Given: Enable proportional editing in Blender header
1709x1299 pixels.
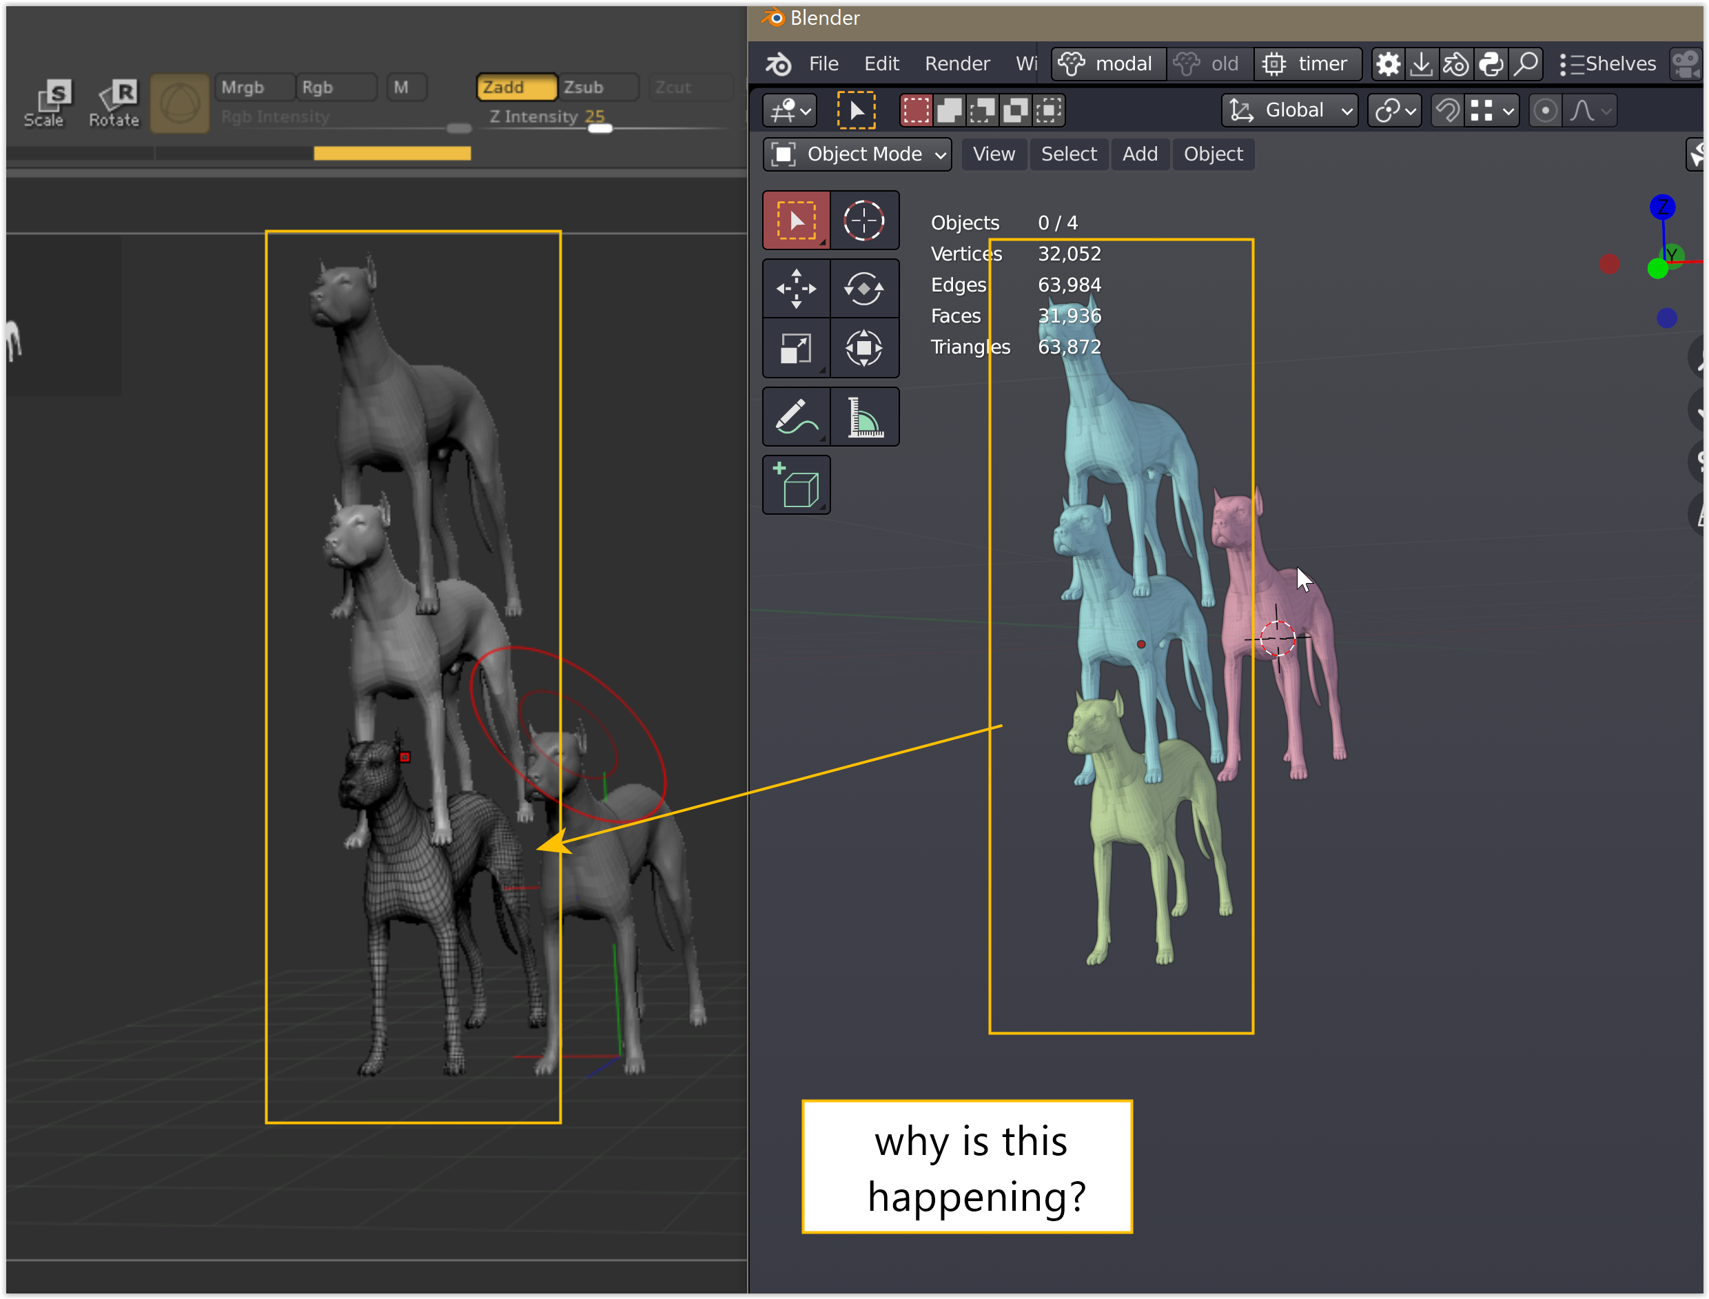Looking at the screenshot, I should click(1546, 110).
